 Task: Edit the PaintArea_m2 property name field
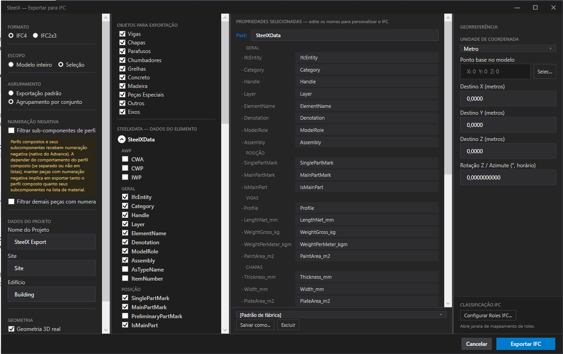click(367, 256)
